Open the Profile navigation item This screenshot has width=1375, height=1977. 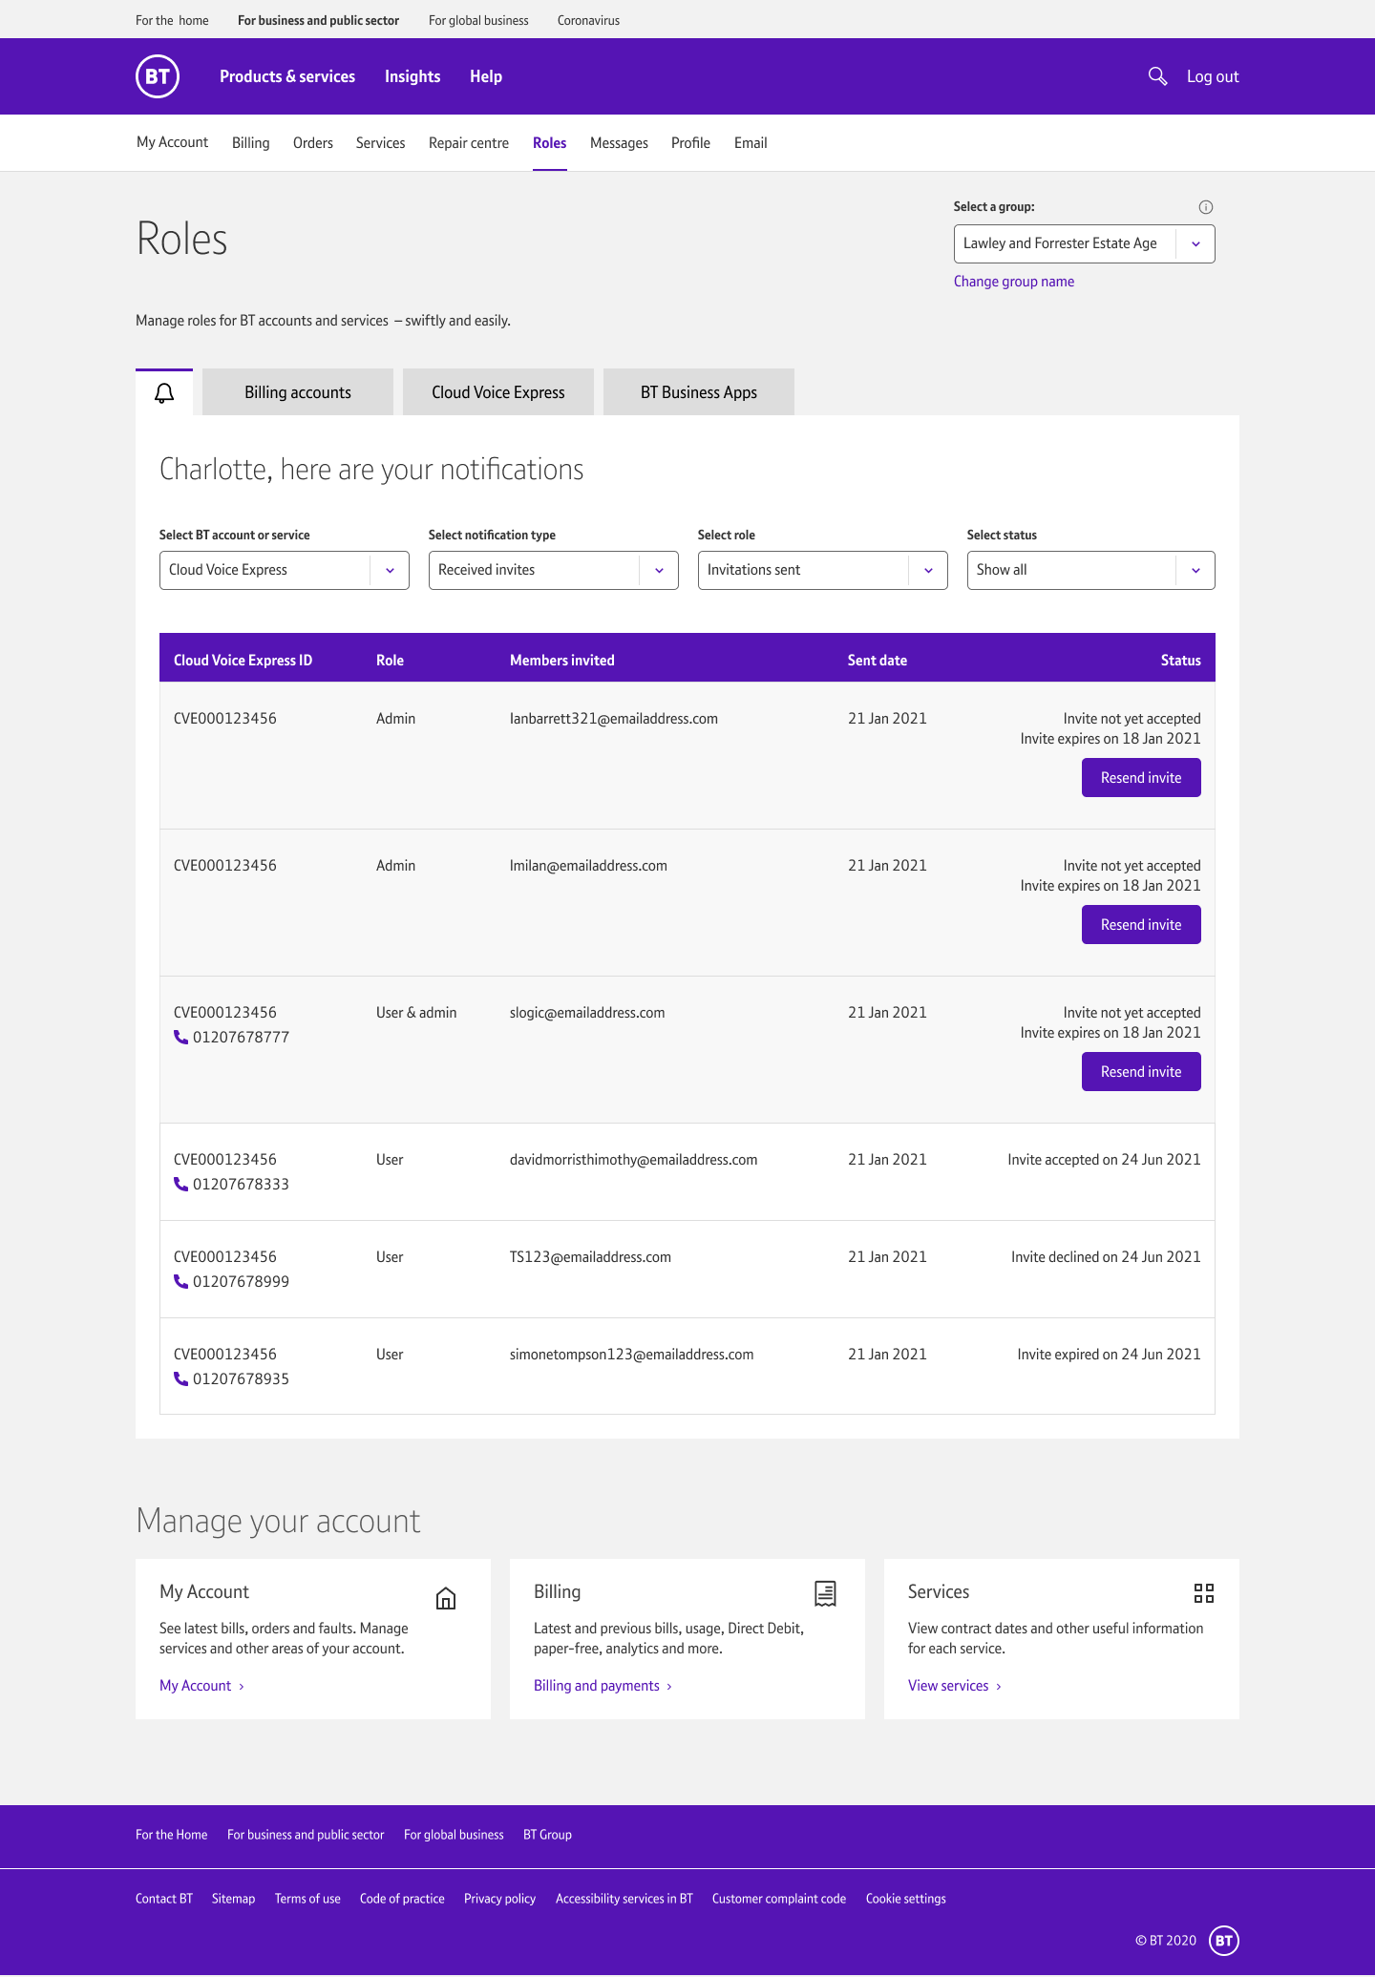pos(690,143)
